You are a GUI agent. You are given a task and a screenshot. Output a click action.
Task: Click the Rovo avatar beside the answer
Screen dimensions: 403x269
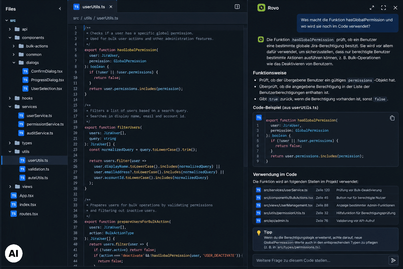tap(261, 39)
